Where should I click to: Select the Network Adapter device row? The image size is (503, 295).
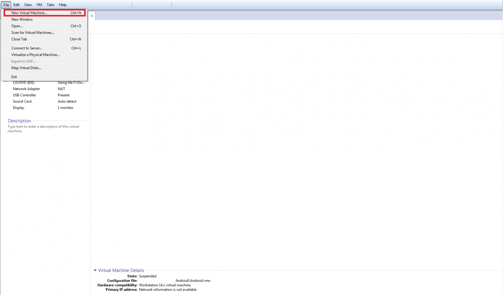26,89
